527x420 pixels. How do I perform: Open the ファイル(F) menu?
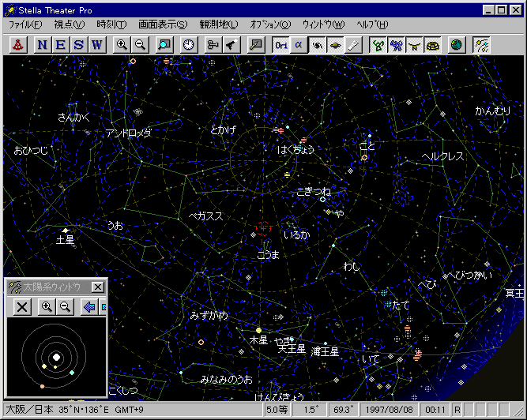25,24
